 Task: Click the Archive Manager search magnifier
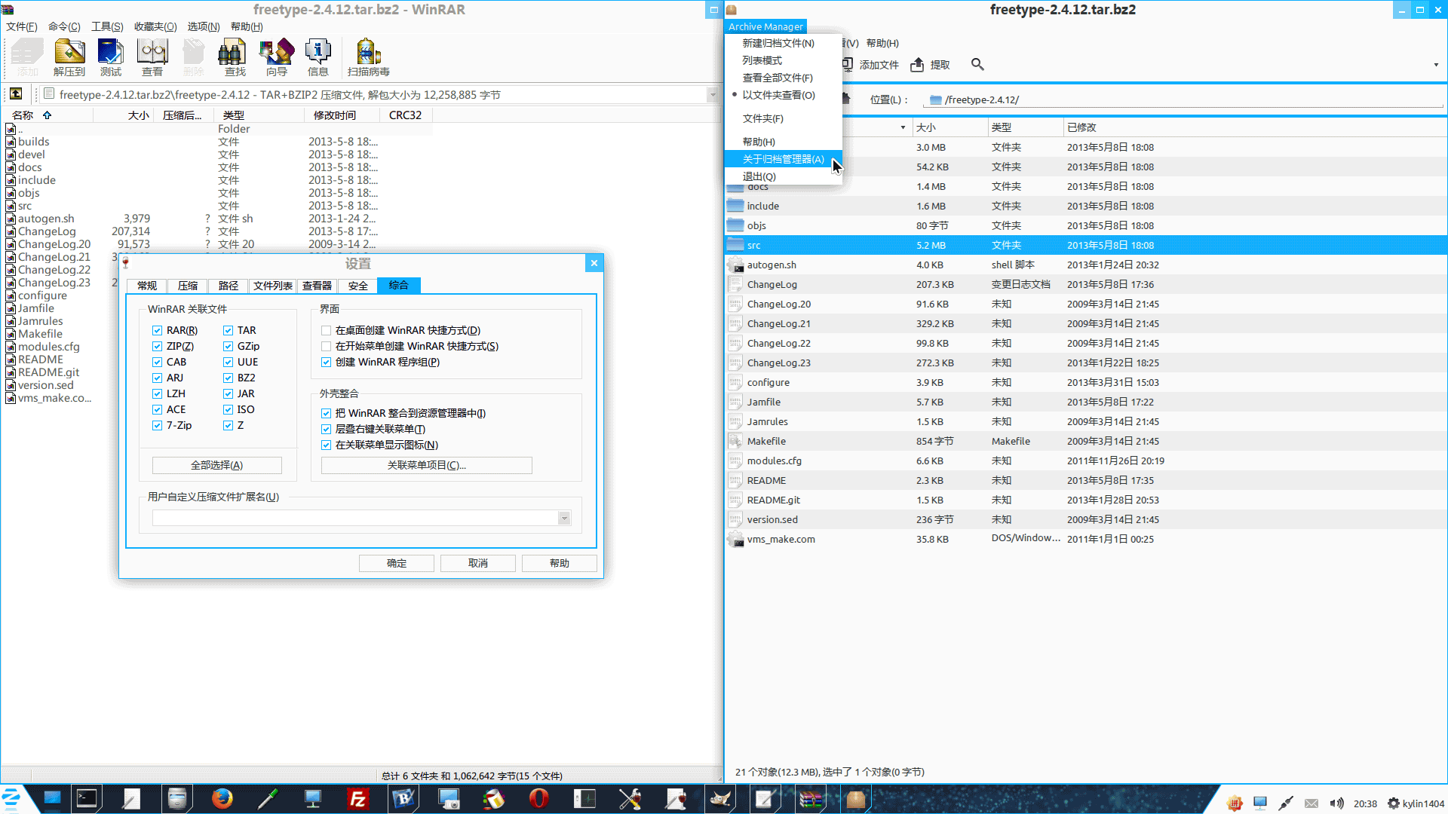coord(977,64)
